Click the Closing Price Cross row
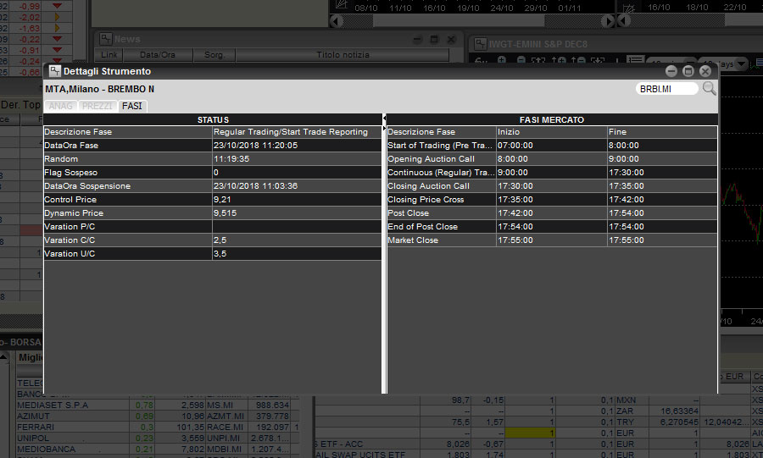 (x=552, y=200)
